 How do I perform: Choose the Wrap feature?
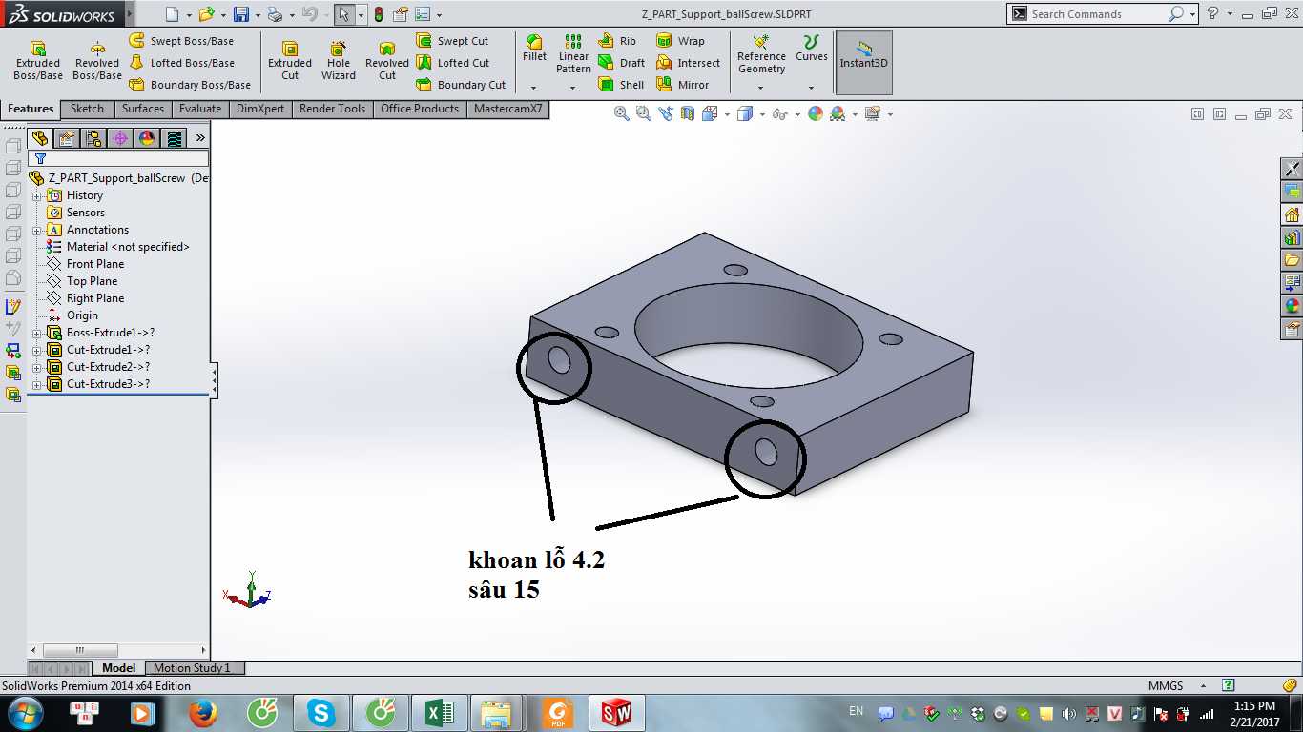pyautogui.click(x=680, y=41)
